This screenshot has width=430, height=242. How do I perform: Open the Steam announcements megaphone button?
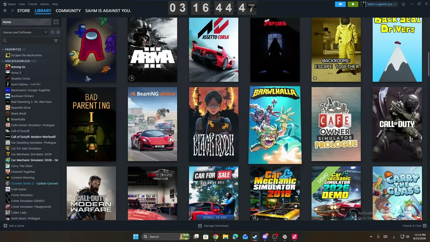(x=340, y=4)
